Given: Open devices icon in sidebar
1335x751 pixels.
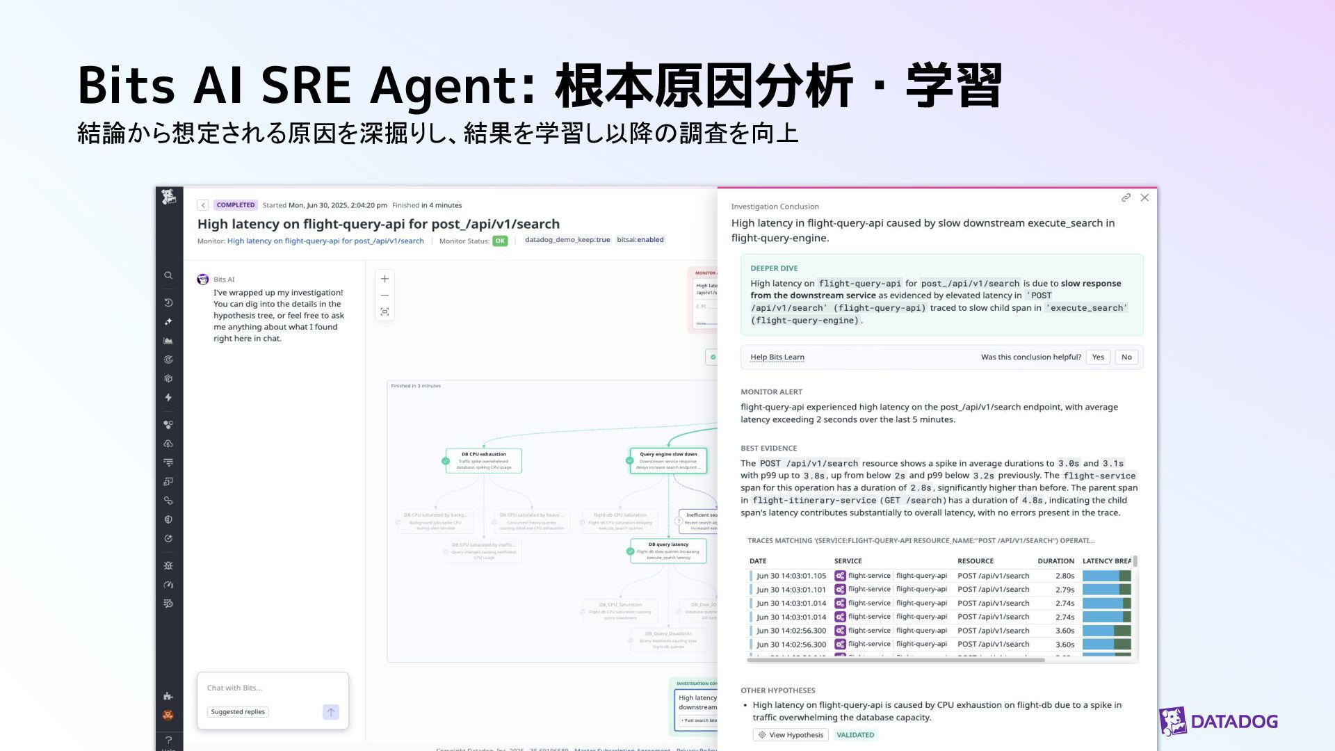Looking at the screenshot, I should click(168, 481).
